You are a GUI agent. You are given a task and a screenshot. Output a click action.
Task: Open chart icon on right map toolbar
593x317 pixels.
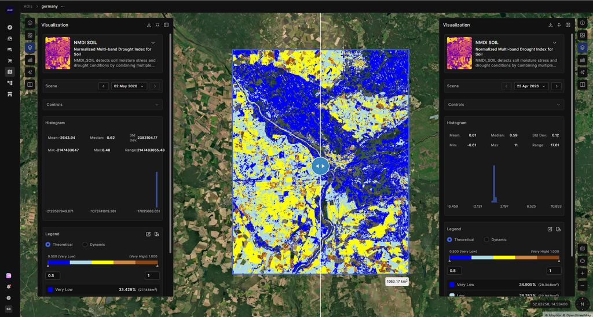(x=583, y=60)
